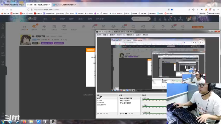
Task: Open the Firefox hamburger menu icon
Action: [x=218, y=10]
